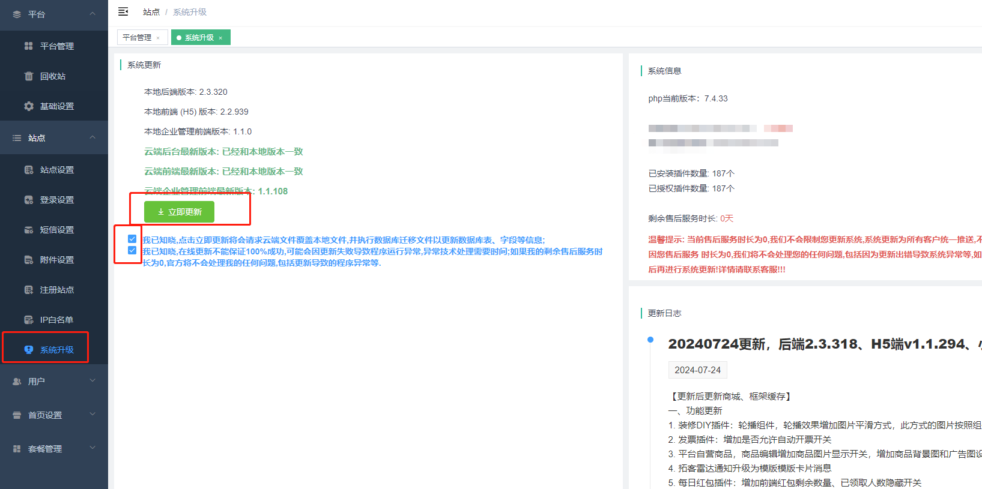Click the 系统升级 sidebar icon

click(28, 350)
